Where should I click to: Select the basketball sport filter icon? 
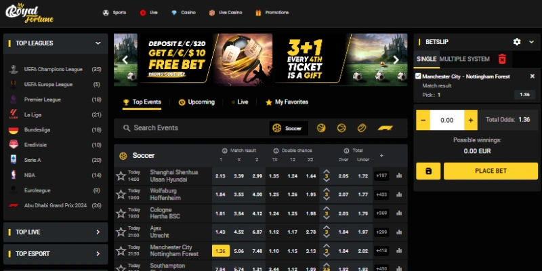(x=321, y=128)
